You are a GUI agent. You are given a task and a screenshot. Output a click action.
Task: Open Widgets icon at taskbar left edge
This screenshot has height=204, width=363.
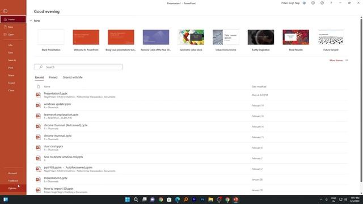point(6,199)
